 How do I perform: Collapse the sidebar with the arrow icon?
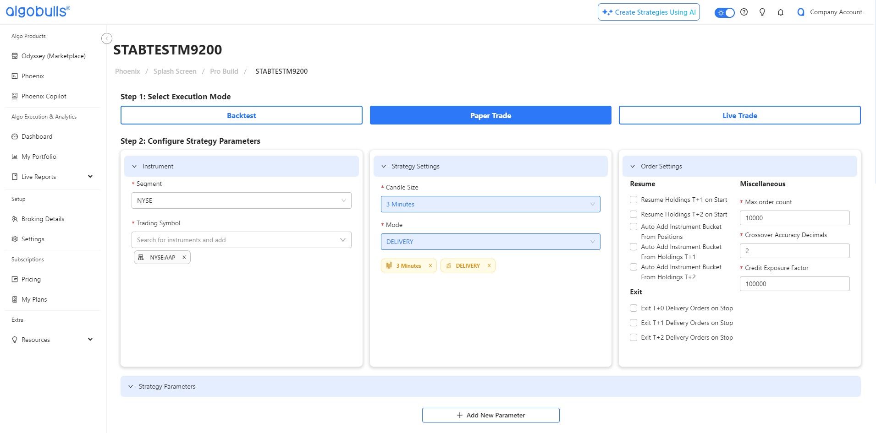(107, 38)
